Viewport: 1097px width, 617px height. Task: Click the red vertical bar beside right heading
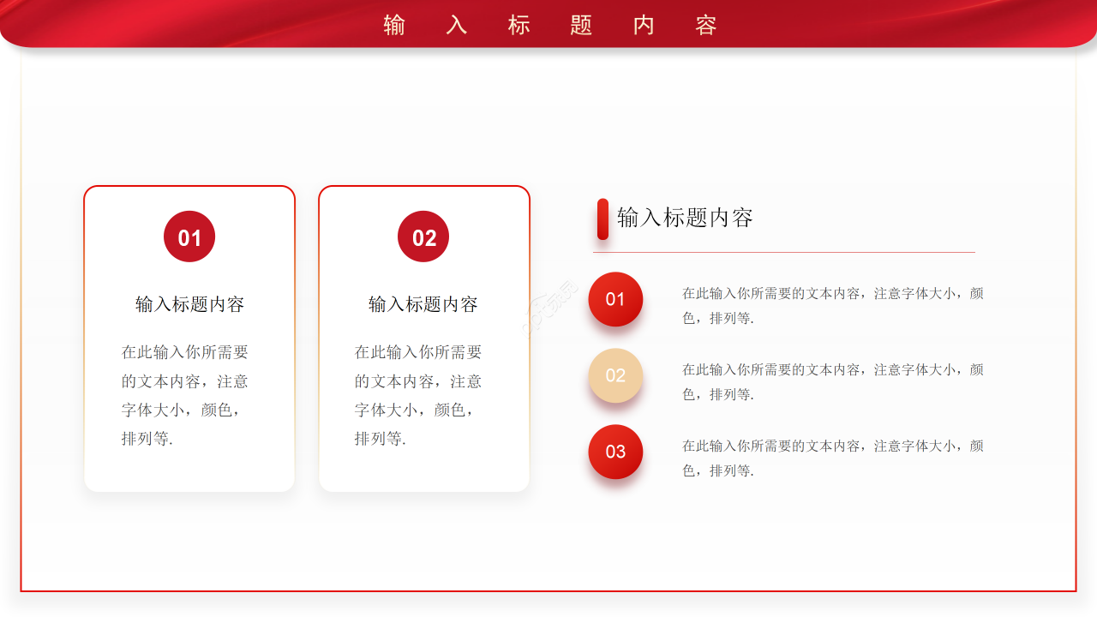(x=602, y=219)
